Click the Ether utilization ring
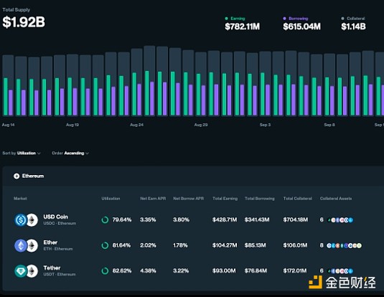This screenshot has width=384, height=297. (x=105, y=245)
